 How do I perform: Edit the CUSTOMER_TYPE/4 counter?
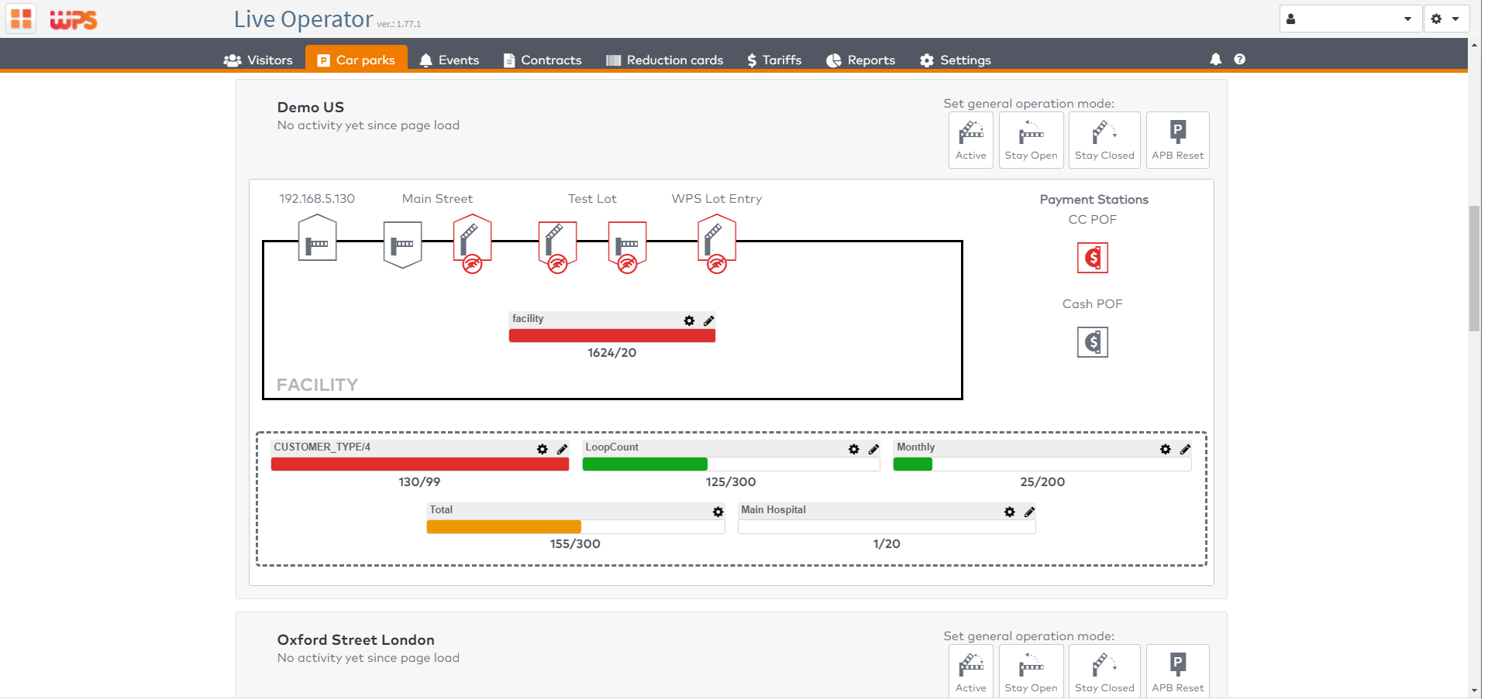coord(562,449)
